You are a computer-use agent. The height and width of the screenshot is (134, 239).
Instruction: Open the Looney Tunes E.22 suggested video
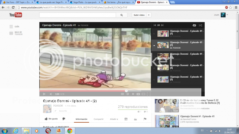point(200,101)
